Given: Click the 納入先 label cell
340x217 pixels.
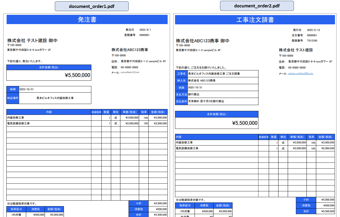Looking at the screenshot, I should (x=181, y=80).
